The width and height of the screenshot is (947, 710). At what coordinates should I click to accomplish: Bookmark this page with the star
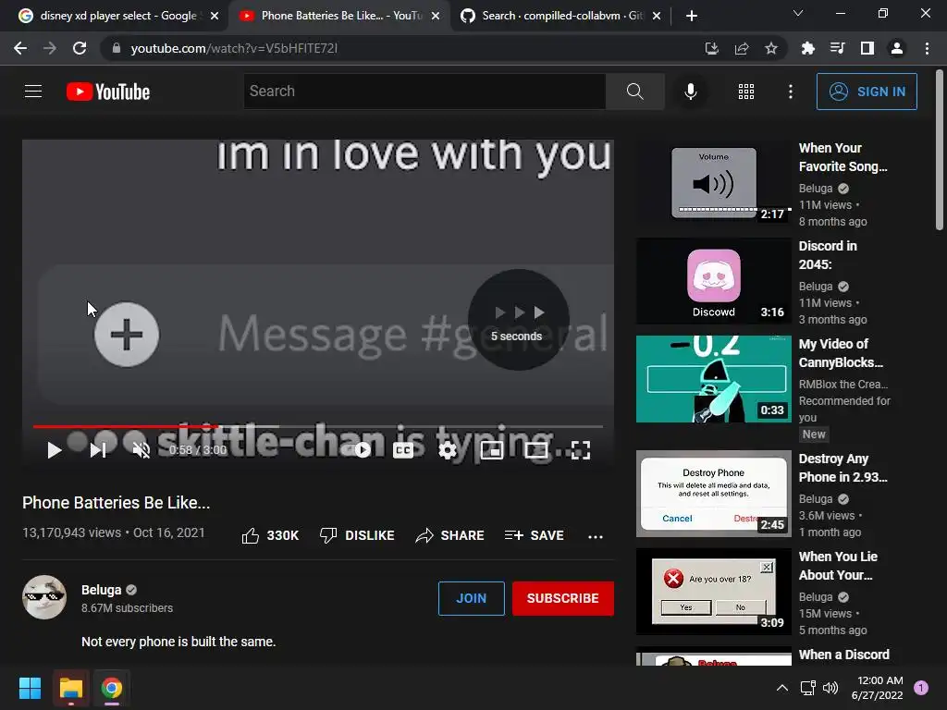[x=770, y=48]
